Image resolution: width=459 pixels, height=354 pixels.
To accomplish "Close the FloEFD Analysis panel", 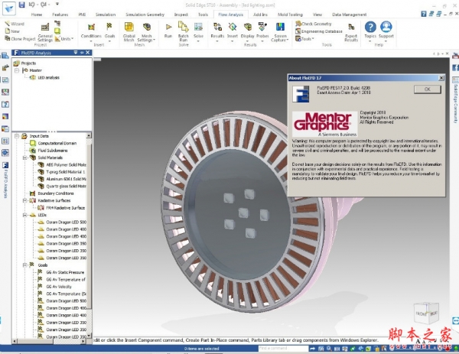I will coord(86,54).
